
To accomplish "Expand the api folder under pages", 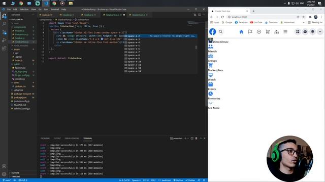I will point(16,53).
